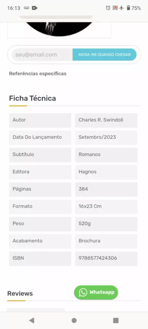Click the Charles R. Swindoll author value
Image resolution: width=148 pixels, height=329 pixels.
coord(101,120)
